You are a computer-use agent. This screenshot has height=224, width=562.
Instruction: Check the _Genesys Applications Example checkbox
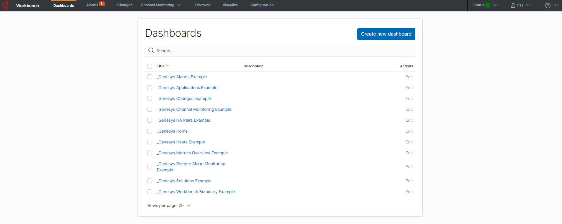coord(150,88)
